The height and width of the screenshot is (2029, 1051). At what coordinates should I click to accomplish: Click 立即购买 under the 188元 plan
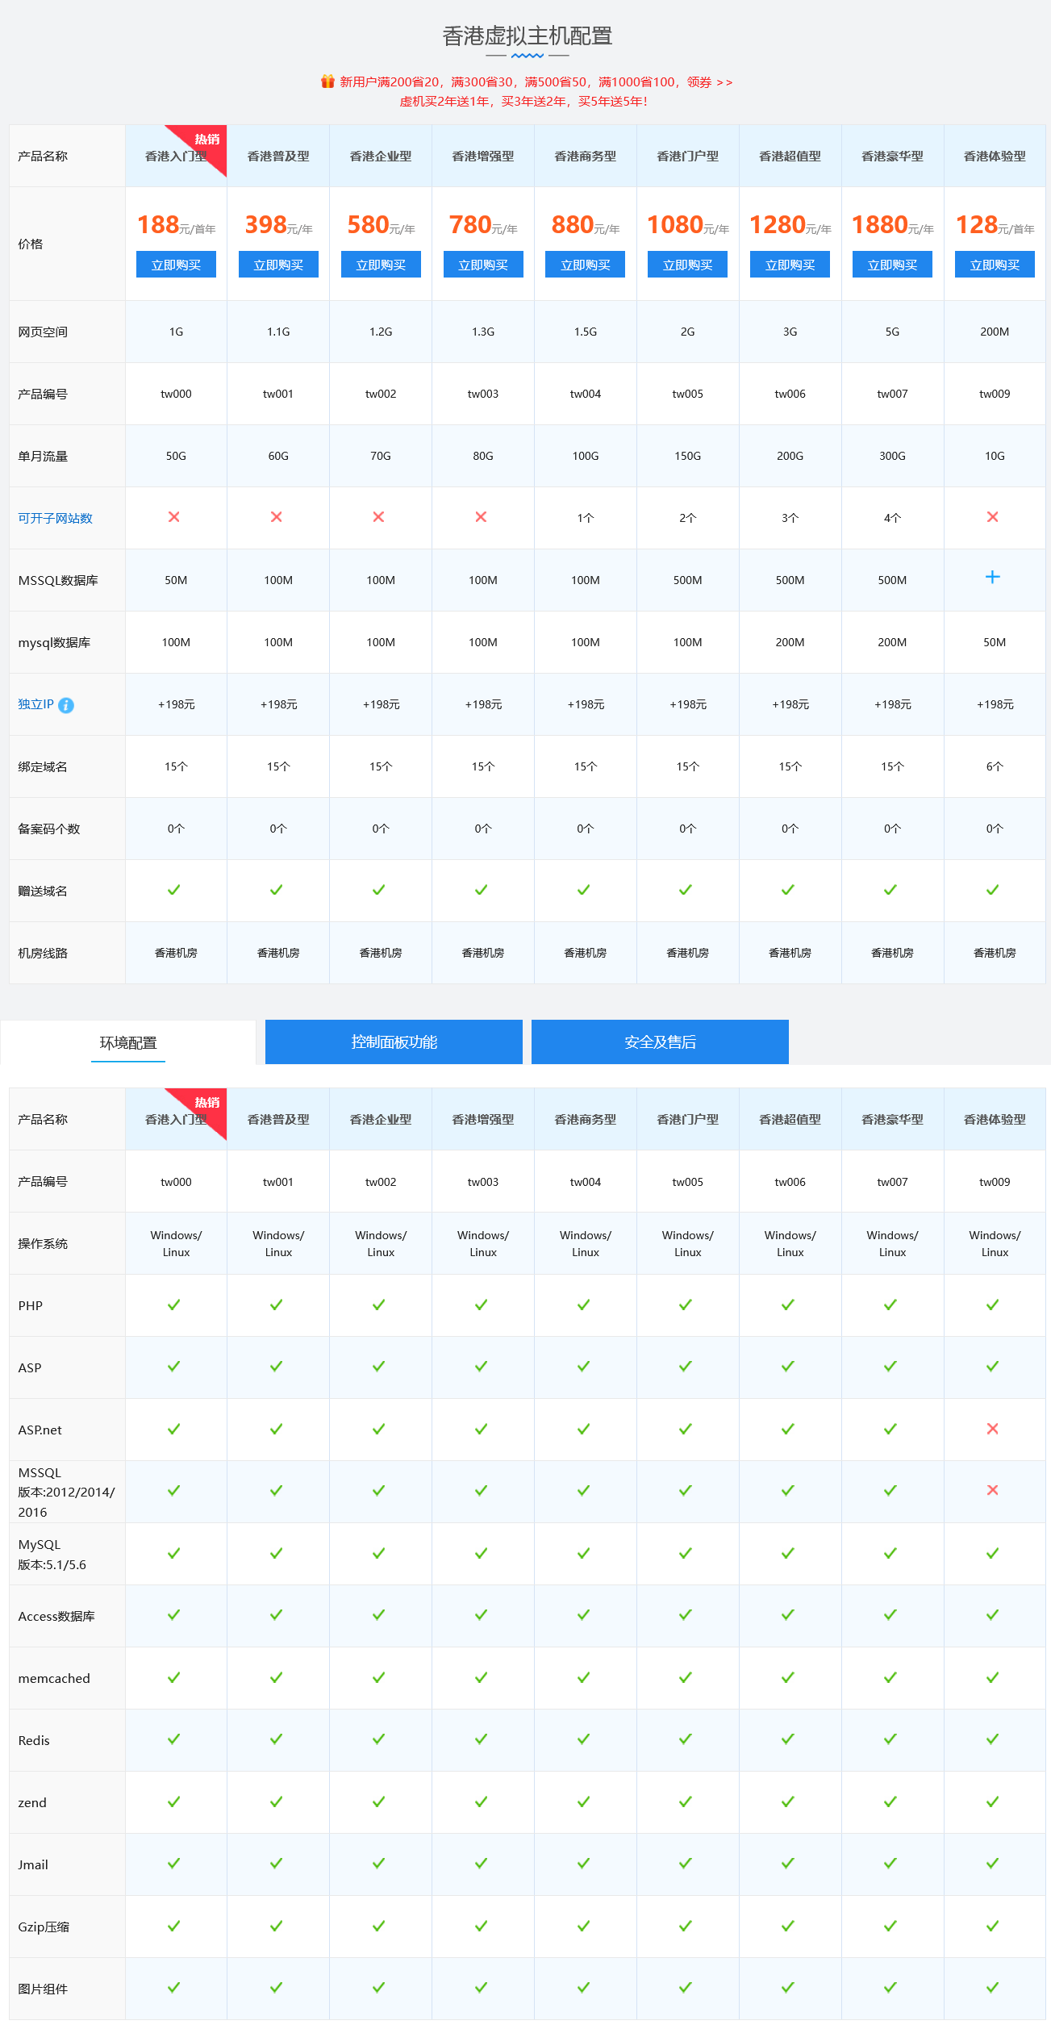[176, 265]
